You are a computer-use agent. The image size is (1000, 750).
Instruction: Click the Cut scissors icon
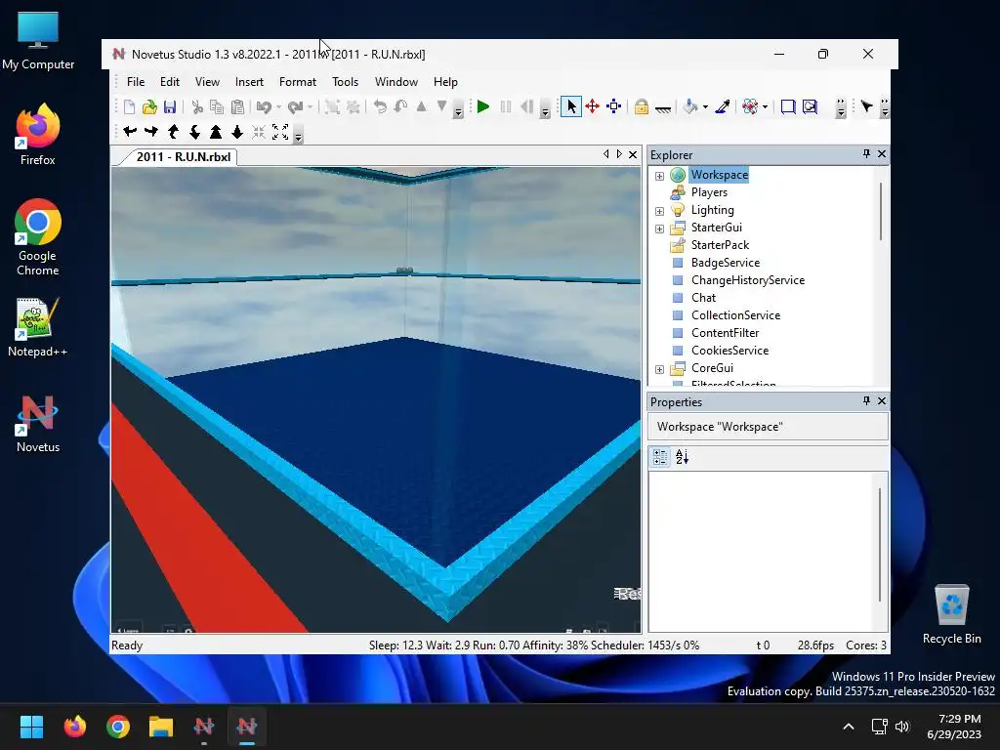[197, 107]
